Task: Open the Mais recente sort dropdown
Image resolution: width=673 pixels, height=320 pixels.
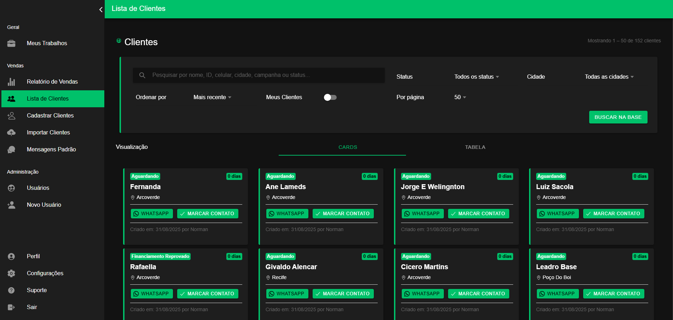Action: [x=212, y=97]
